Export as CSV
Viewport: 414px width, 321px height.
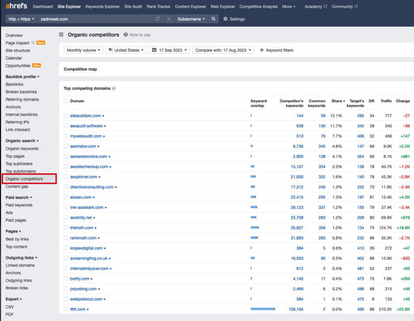click(x=10, y=307)
